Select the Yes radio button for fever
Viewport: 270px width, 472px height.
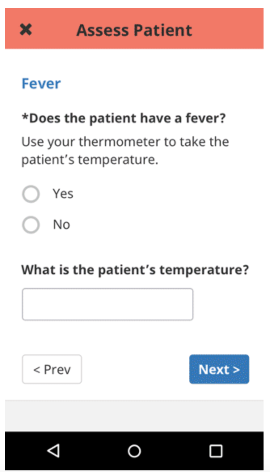[31, 194]
